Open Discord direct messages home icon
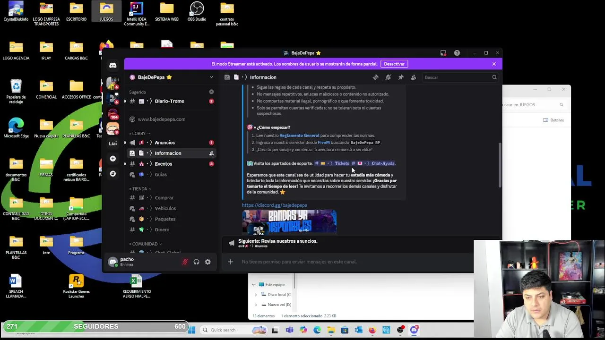 112,66
